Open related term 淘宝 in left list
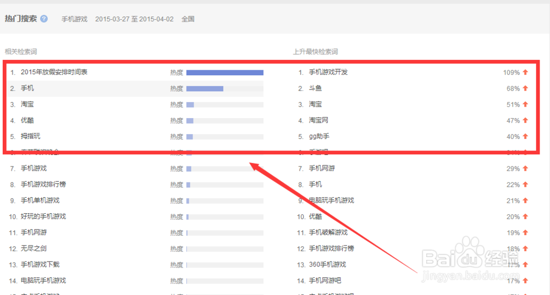The height and width of the screenshot is (295, 550). [28, 104]
